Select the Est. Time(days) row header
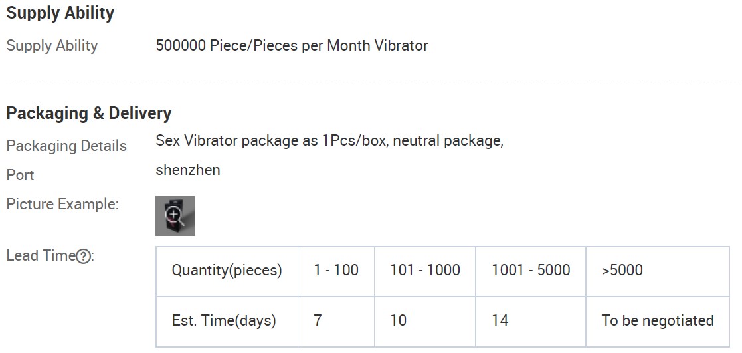Viewport: 742px width, 353px height. (x=227, y=322)
